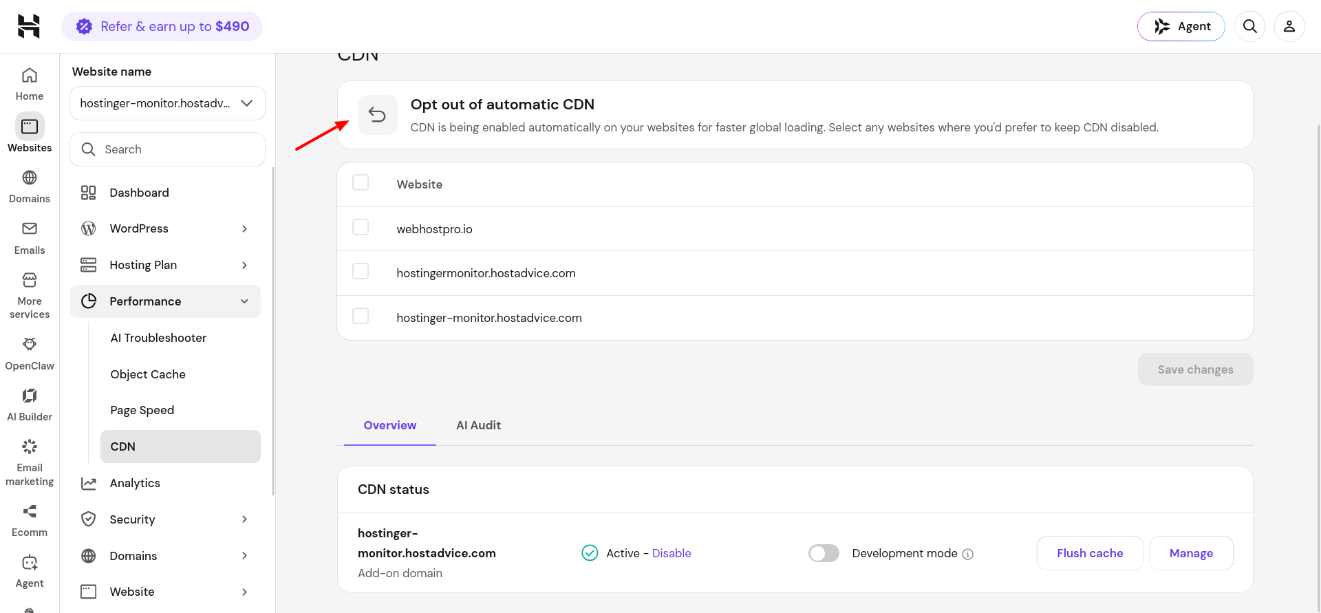The width and height of the screenshot is (1321, 613).
Task: Check the webhostpro.io checkbox
Action: (x=361, y=227)
